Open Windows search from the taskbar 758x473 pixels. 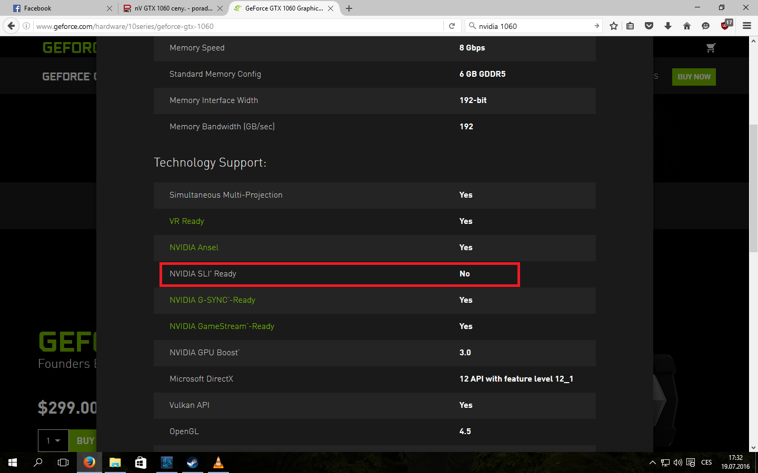38,462
